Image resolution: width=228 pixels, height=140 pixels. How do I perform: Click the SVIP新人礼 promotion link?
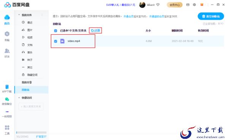point(120,5)
